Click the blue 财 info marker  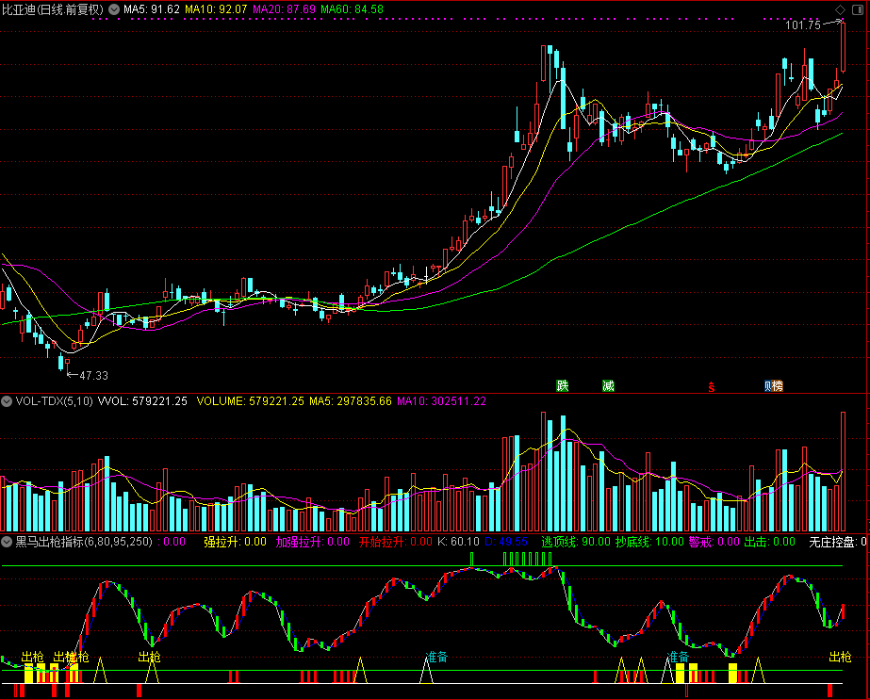pos(768,385)
